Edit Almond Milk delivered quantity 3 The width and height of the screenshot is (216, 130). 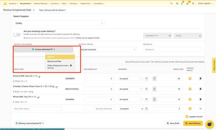(100, 78)
